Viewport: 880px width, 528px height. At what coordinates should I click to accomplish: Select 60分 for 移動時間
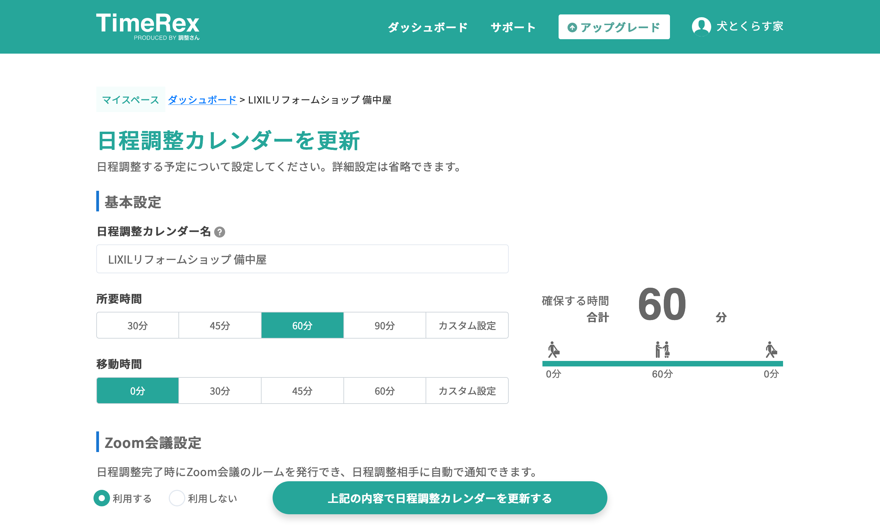[385, 390]
